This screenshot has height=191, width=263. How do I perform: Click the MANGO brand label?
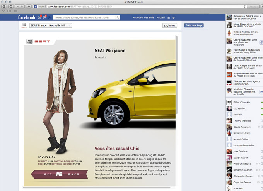tap(47, 157)
